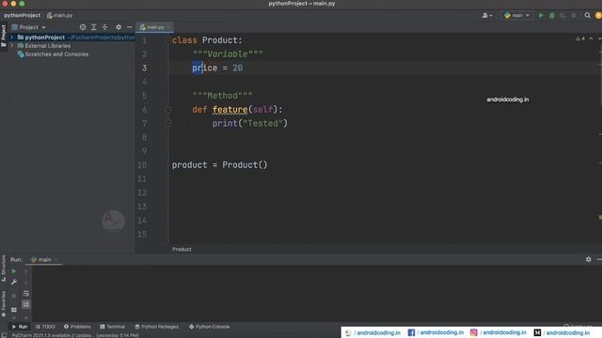This screenshot has width=602, height=338.
Task: Toggle the Structure side tool window tab
Action: point(4,269)
